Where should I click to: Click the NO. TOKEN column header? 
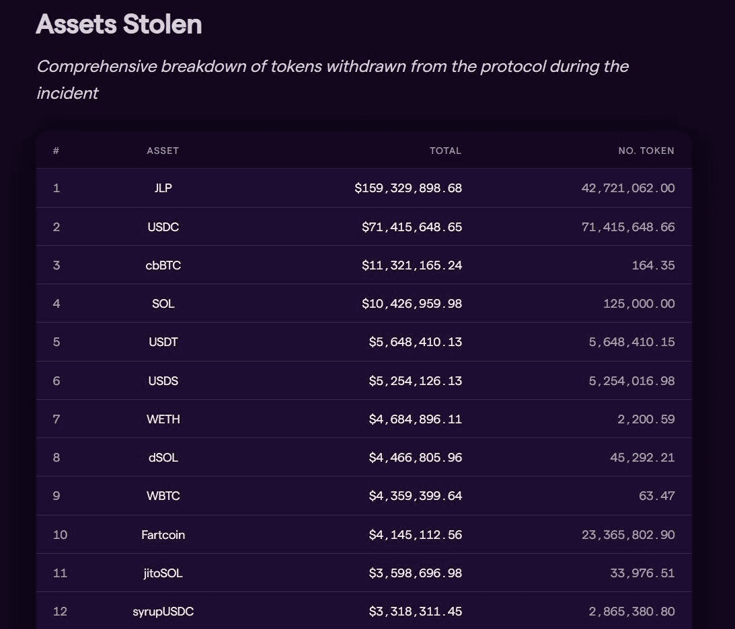click(x=646, y=151)
